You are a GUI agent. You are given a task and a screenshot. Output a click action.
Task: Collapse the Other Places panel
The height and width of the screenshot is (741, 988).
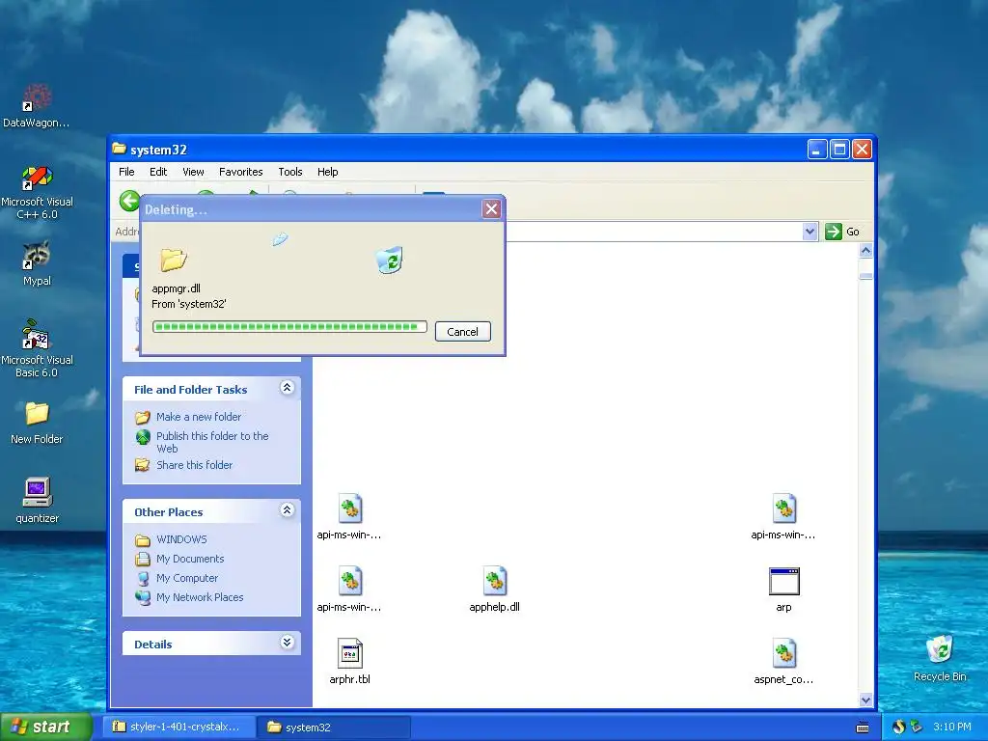pos(287,509)
